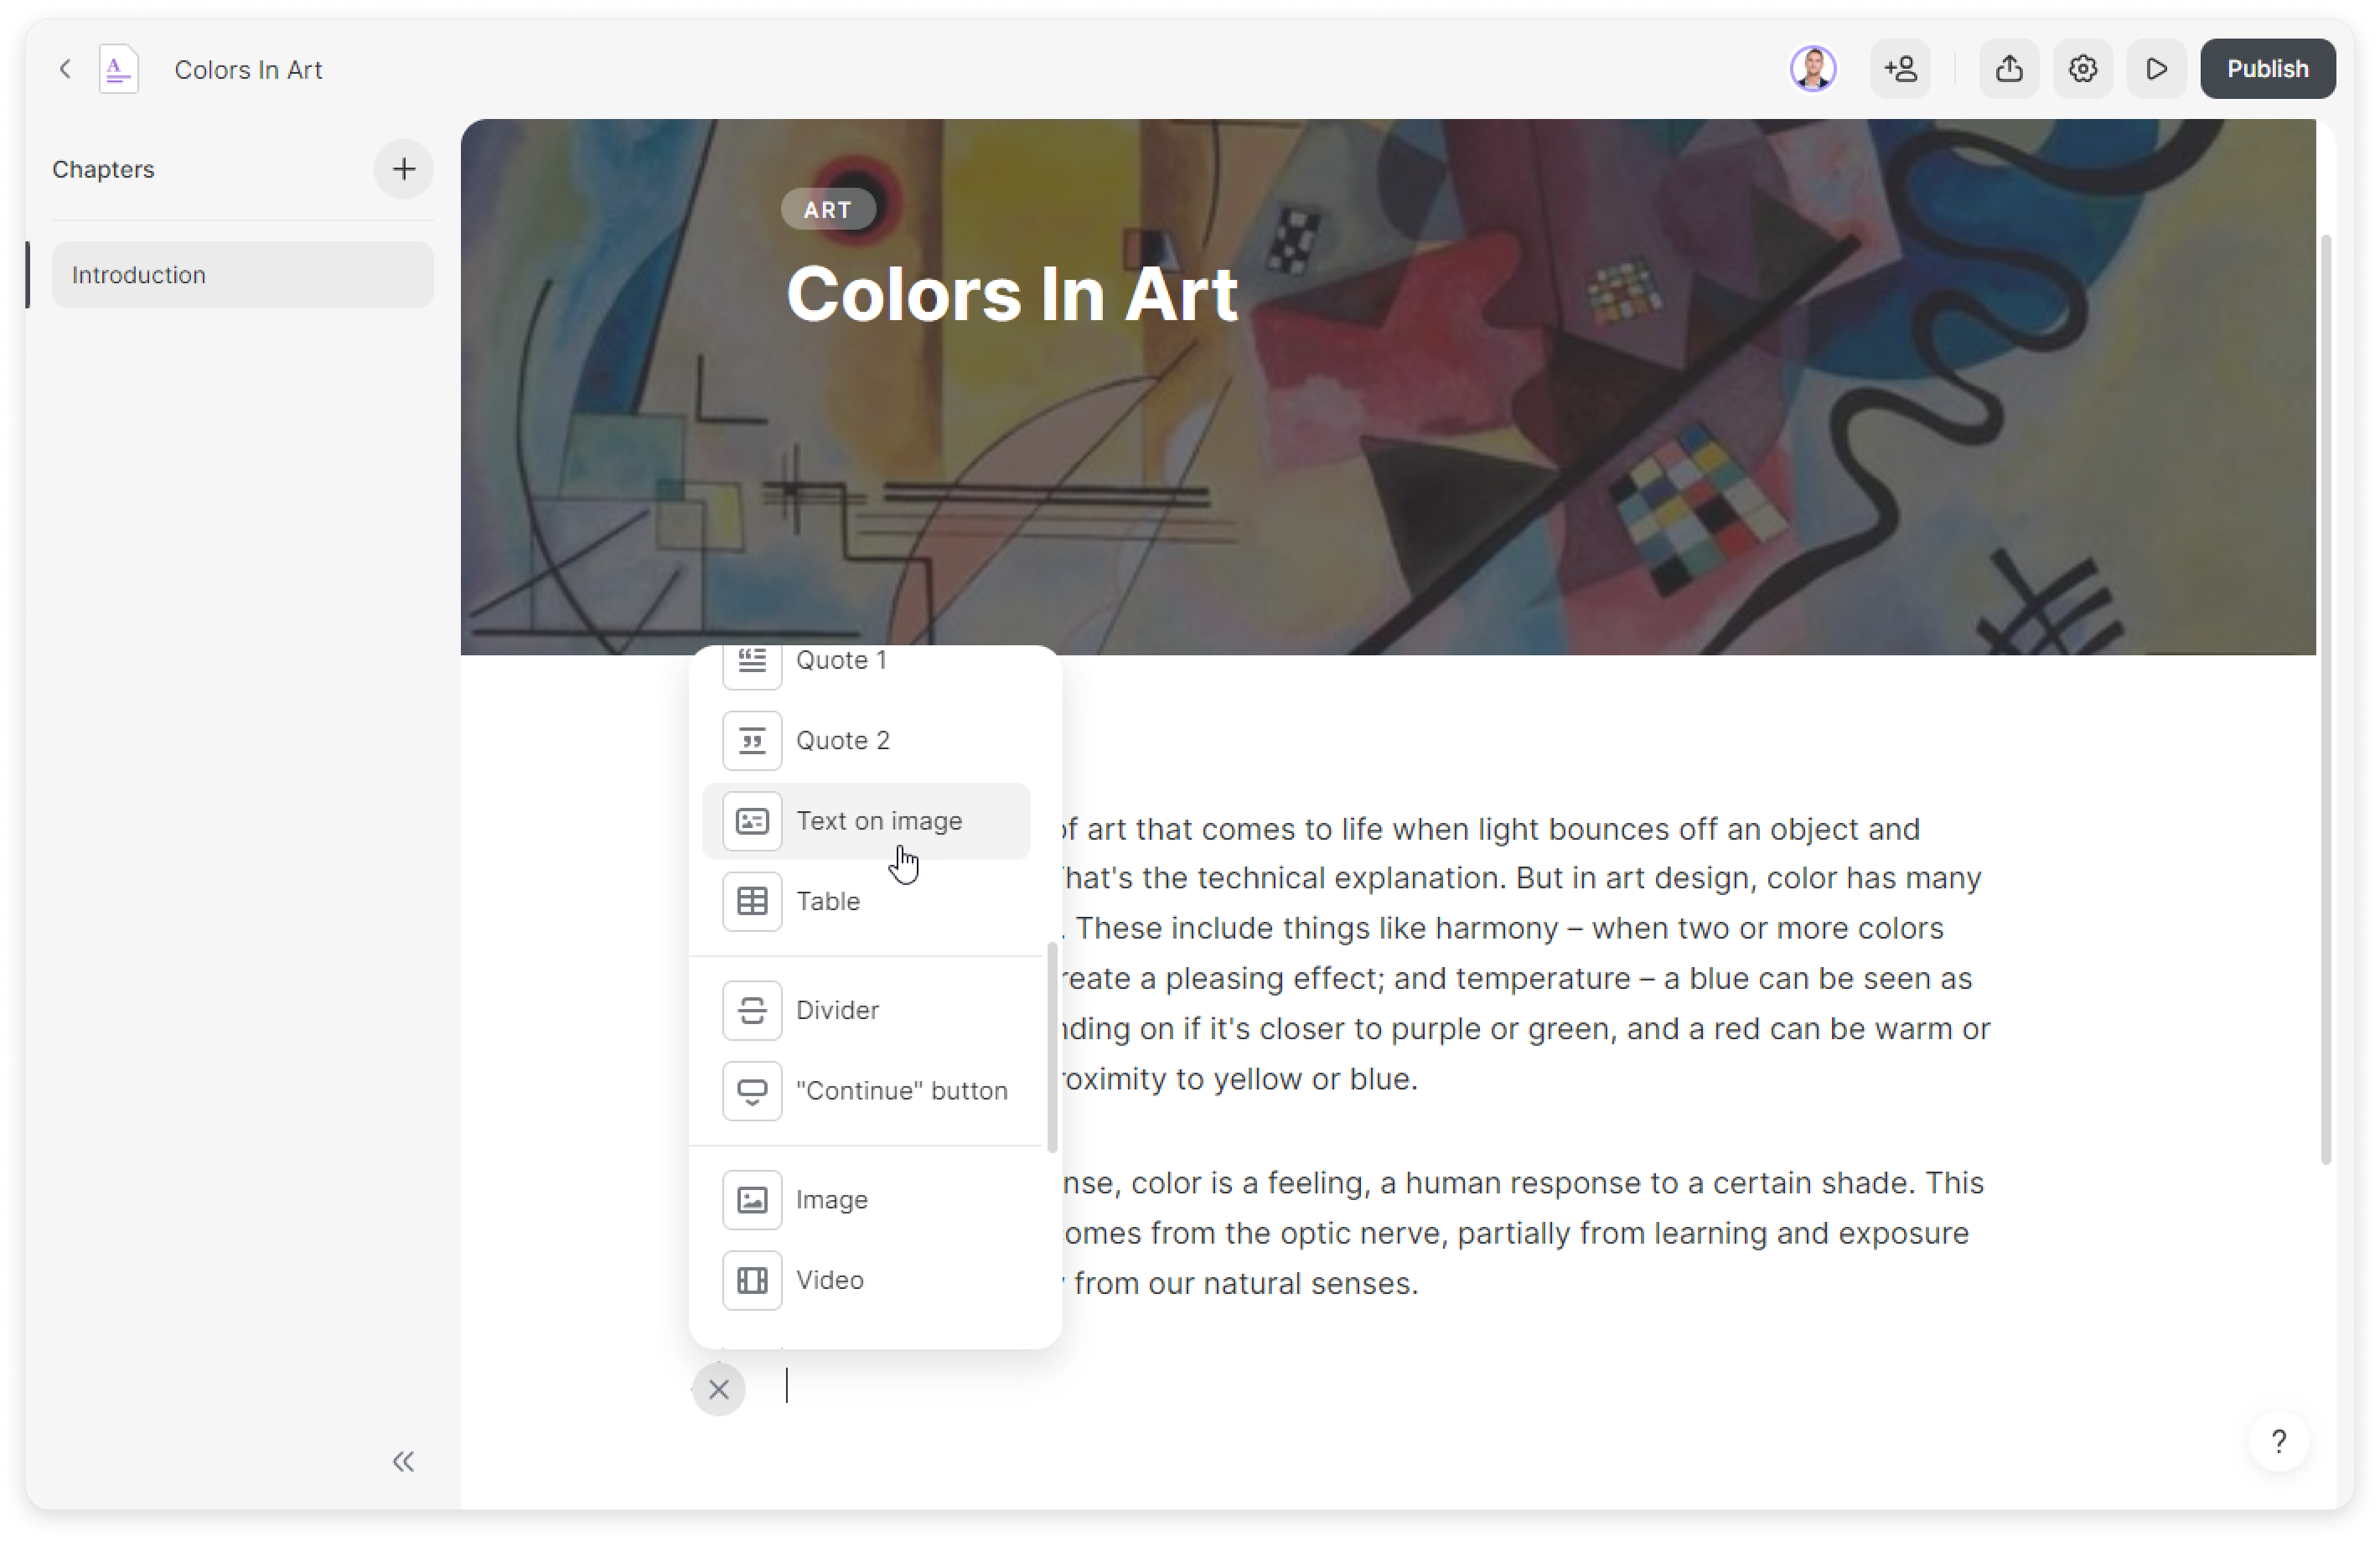The height and width of the screenshot is (1542, 2380).
Task: Click the Video film icon
Action: [752, 1280]
